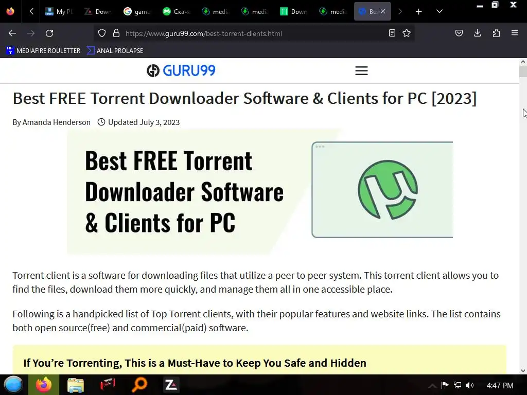This screenshot has height=395, width=527.
Task: Click the network tray icon
Action: [x=458, y=385]
